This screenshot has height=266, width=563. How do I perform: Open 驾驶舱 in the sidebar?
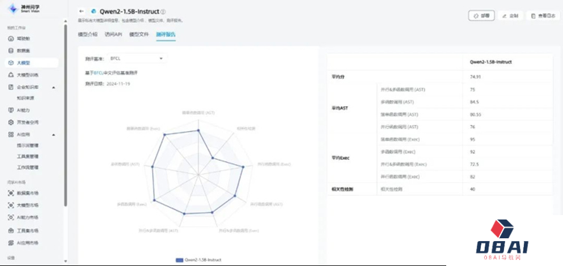coord(23,38)
